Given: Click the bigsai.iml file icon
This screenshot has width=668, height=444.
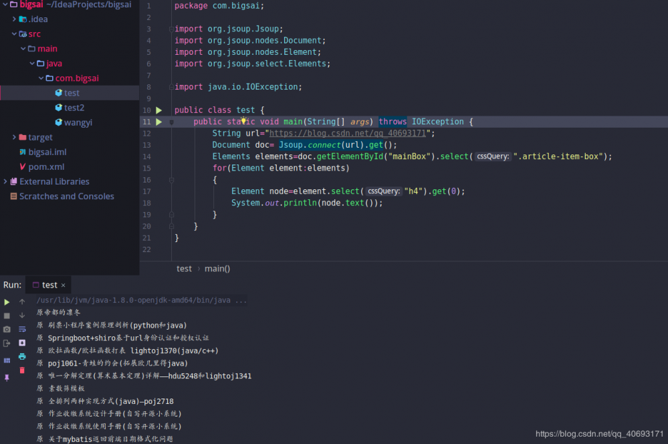Looking at the screenshot, I should pyautogui.click(x=23, y=152).
